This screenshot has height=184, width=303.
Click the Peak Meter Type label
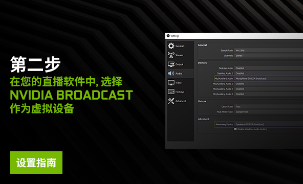click(x=225, y=111)
